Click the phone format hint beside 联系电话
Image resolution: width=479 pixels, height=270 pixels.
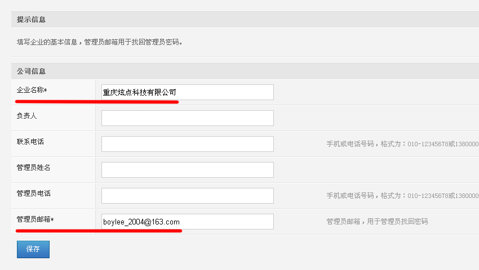[402, 144]
